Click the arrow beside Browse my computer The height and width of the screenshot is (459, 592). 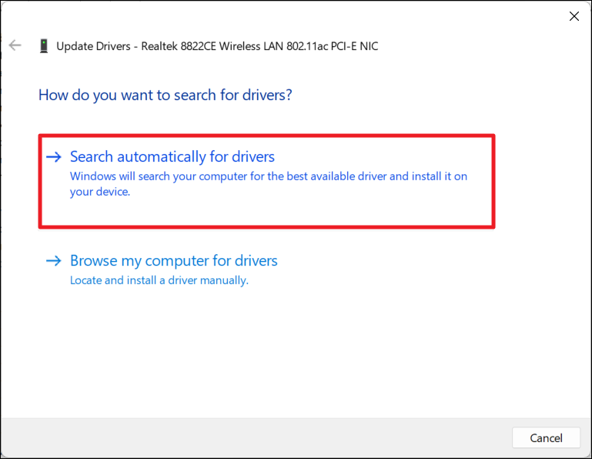pyautogui.click(x=53, y=261)
